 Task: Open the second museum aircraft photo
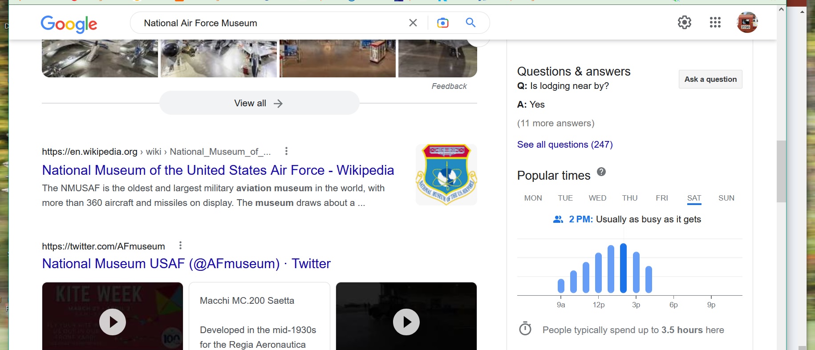coord(219,58)
